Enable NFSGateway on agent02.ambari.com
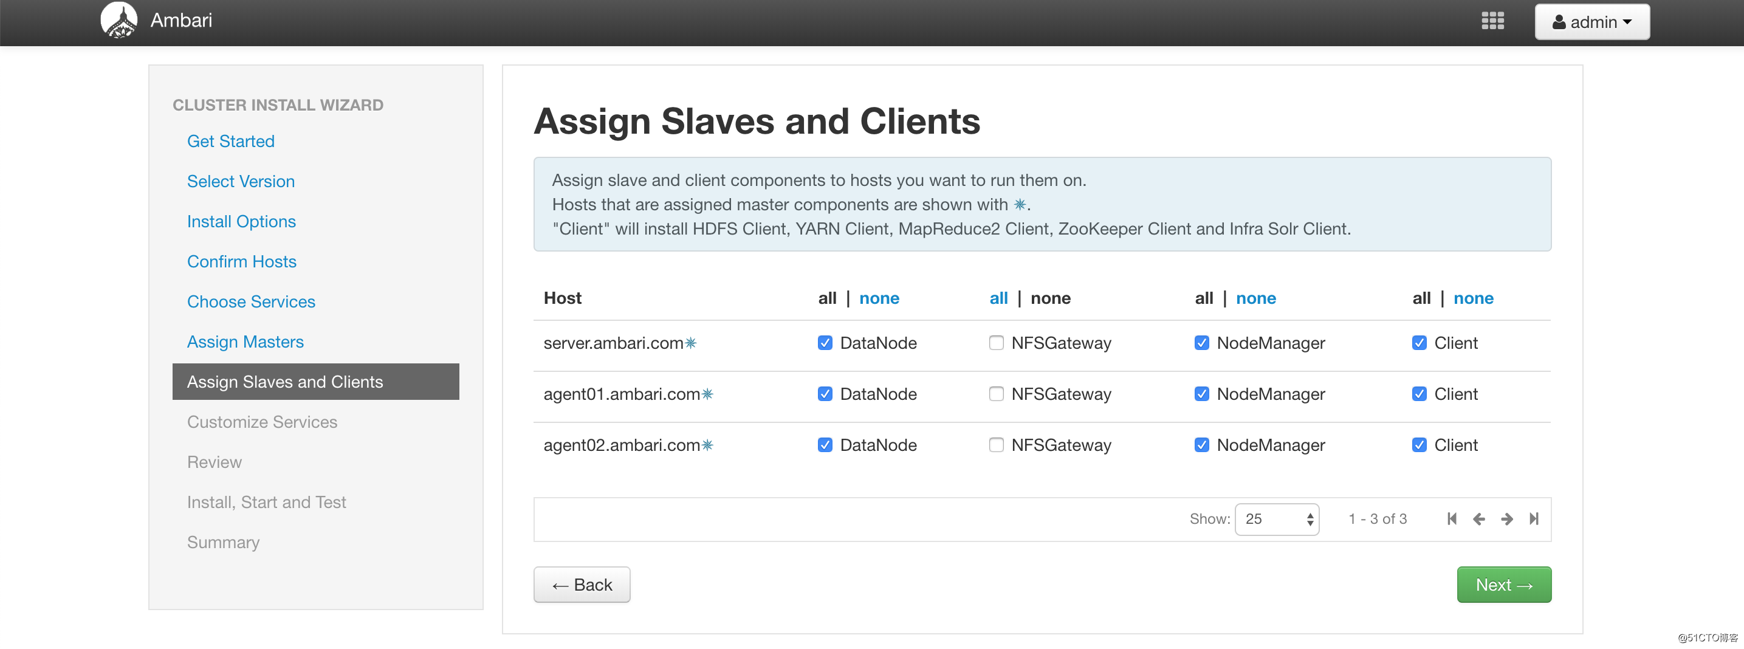 click(996, 445)
